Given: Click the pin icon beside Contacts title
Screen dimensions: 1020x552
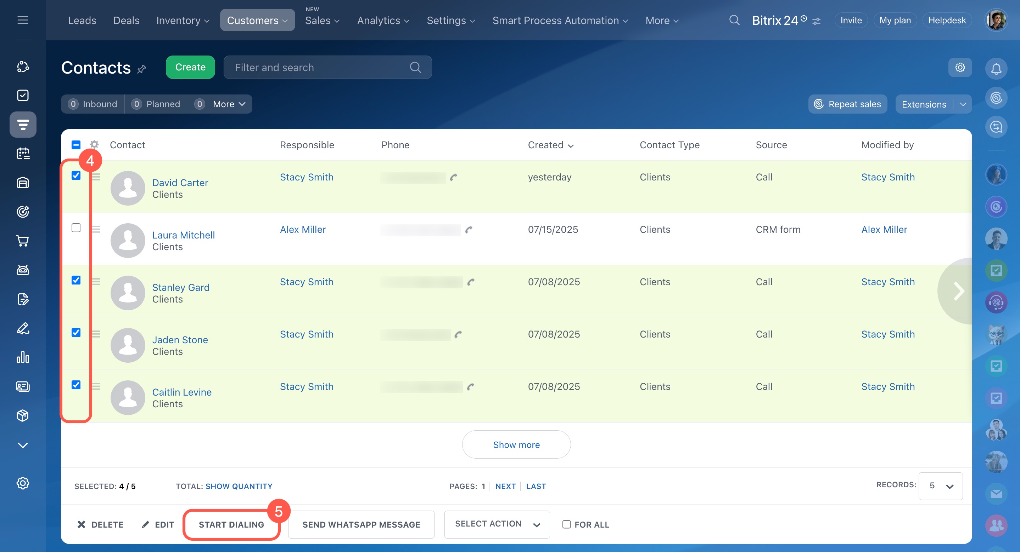Looking at the screenshot, I should [x=142, y=69].
